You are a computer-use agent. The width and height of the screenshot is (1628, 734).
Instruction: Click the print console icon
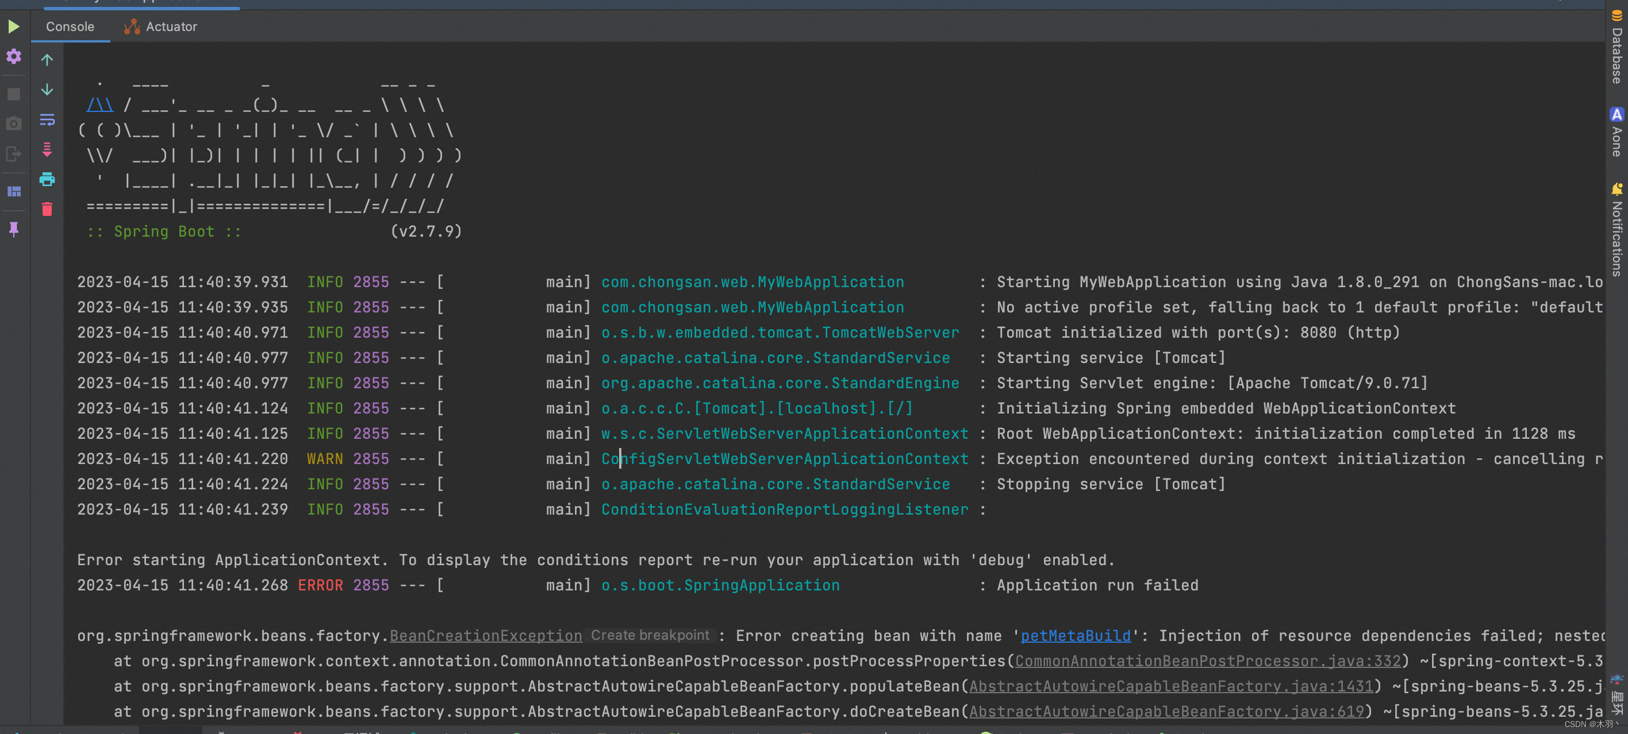47,179
